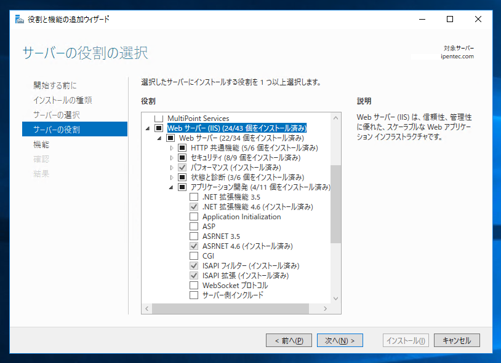Check the .NET 拡張機能 3.5 checkbox

[x=194, y=197]
